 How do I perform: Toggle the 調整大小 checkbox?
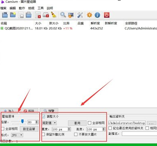44,116
